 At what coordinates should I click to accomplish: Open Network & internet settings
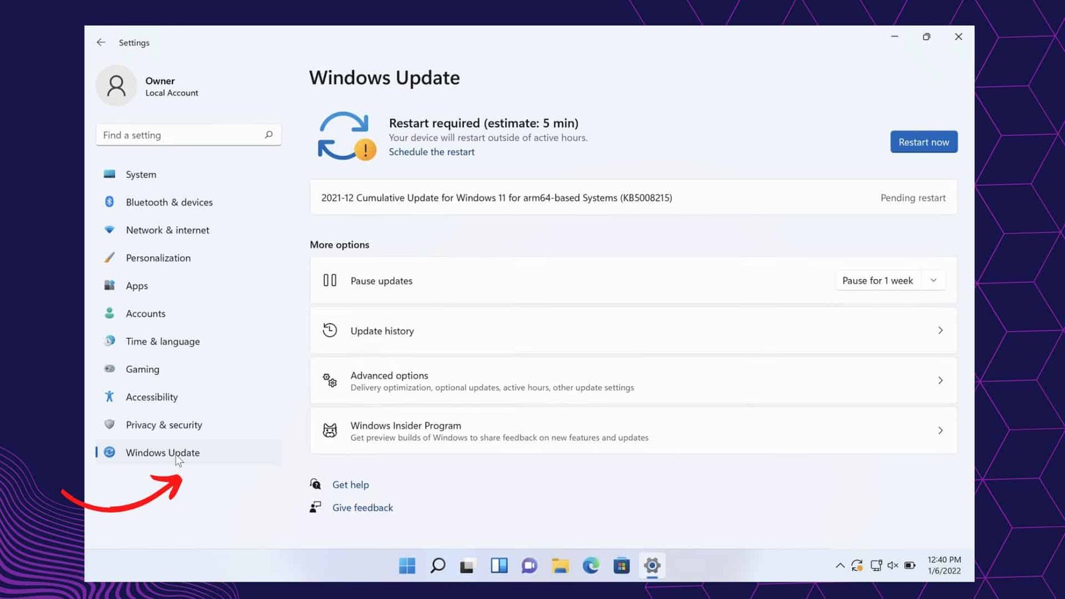coord(188,230)
